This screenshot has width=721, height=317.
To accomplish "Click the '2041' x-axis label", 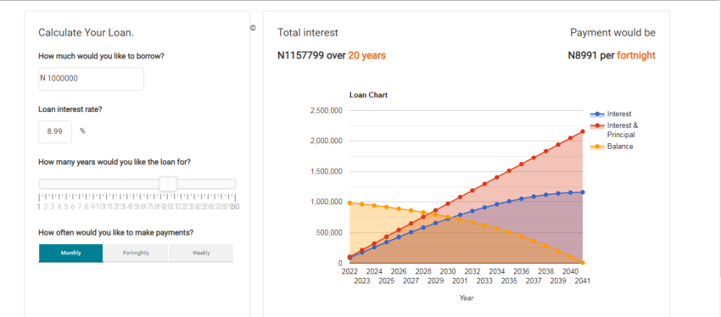I will pos(583,281).
